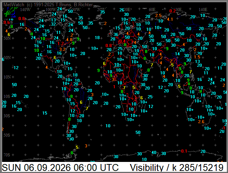Select the orange 4.1 value in Siberia
228x173 pixels.
click(170, 19)
